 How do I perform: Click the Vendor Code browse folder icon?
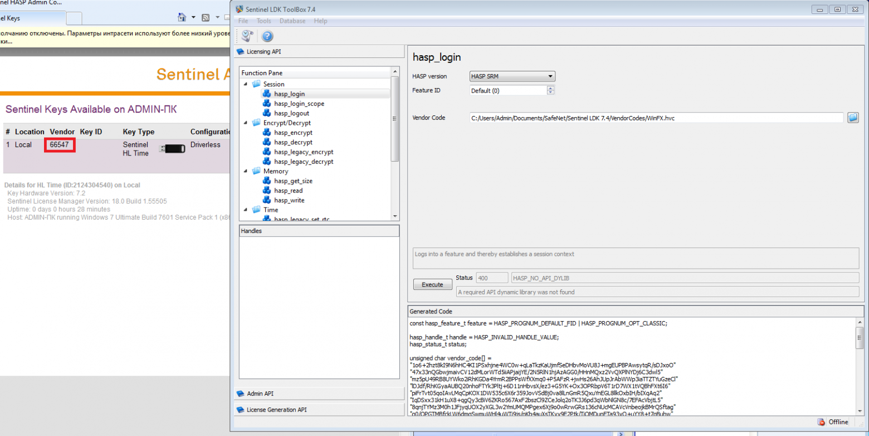point(853,118)
